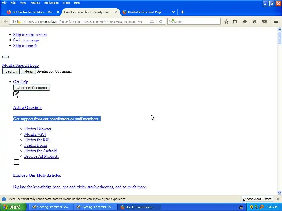Open the Ask a Question link
282x211 pixels.
[x=27, y=107]
